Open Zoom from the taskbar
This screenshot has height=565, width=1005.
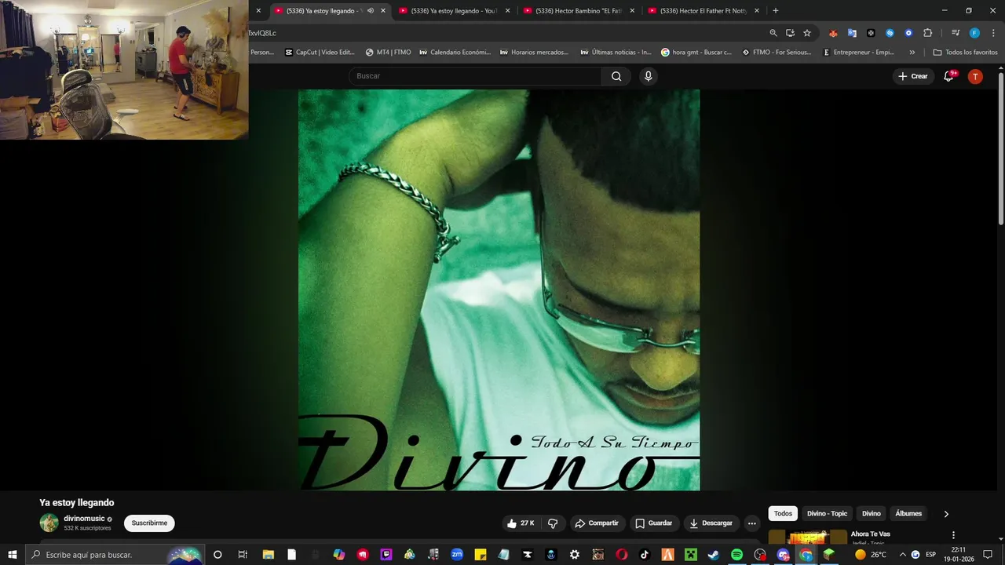click(457, 554)
